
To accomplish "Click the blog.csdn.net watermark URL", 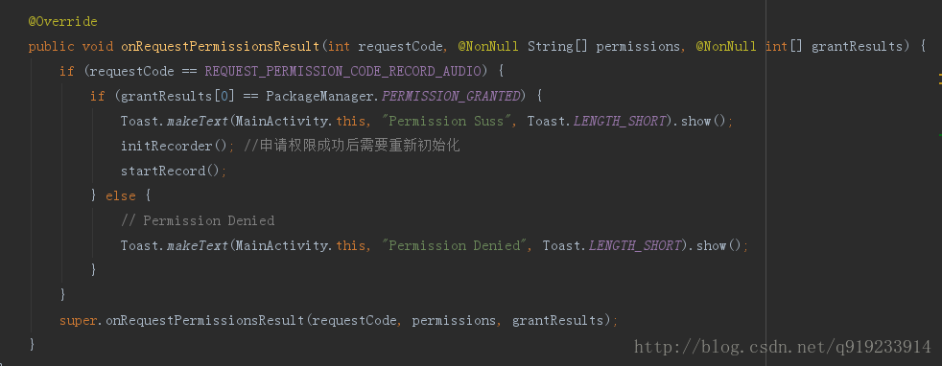I will (x=783, y=346).
